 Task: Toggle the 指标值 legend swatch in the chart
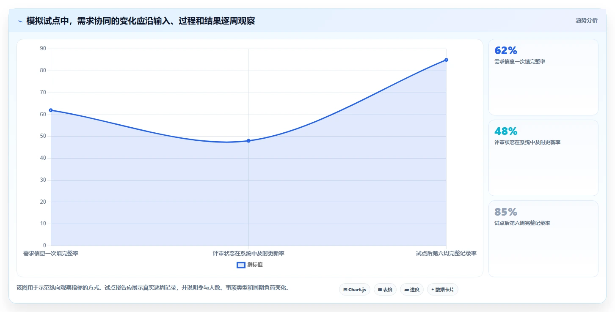tap(241, 265)
